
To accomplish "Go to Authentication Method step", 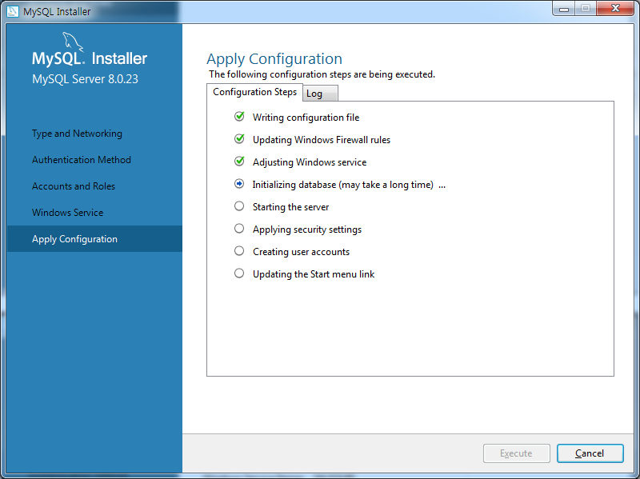I will tap(82, 160).
